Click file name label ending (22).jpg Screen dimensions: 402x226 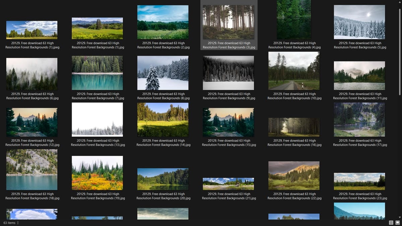[x=294, y=196]
